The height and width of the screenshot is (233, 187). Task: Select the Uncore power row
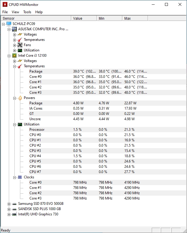click(108, 119)
